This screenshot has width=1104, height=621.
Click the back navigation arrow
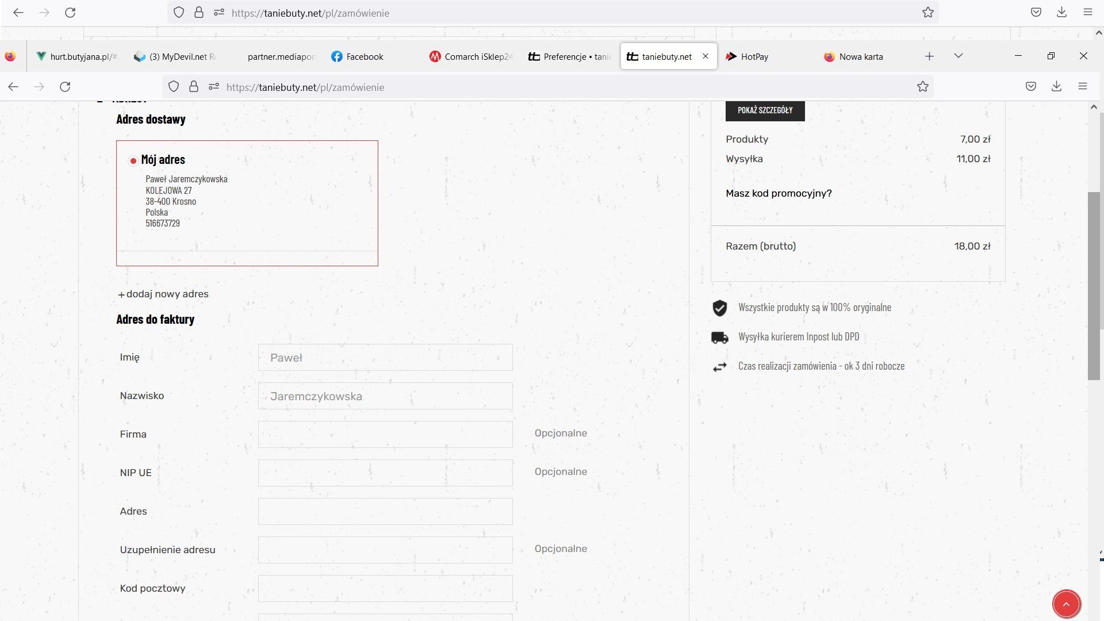point(13,87)
